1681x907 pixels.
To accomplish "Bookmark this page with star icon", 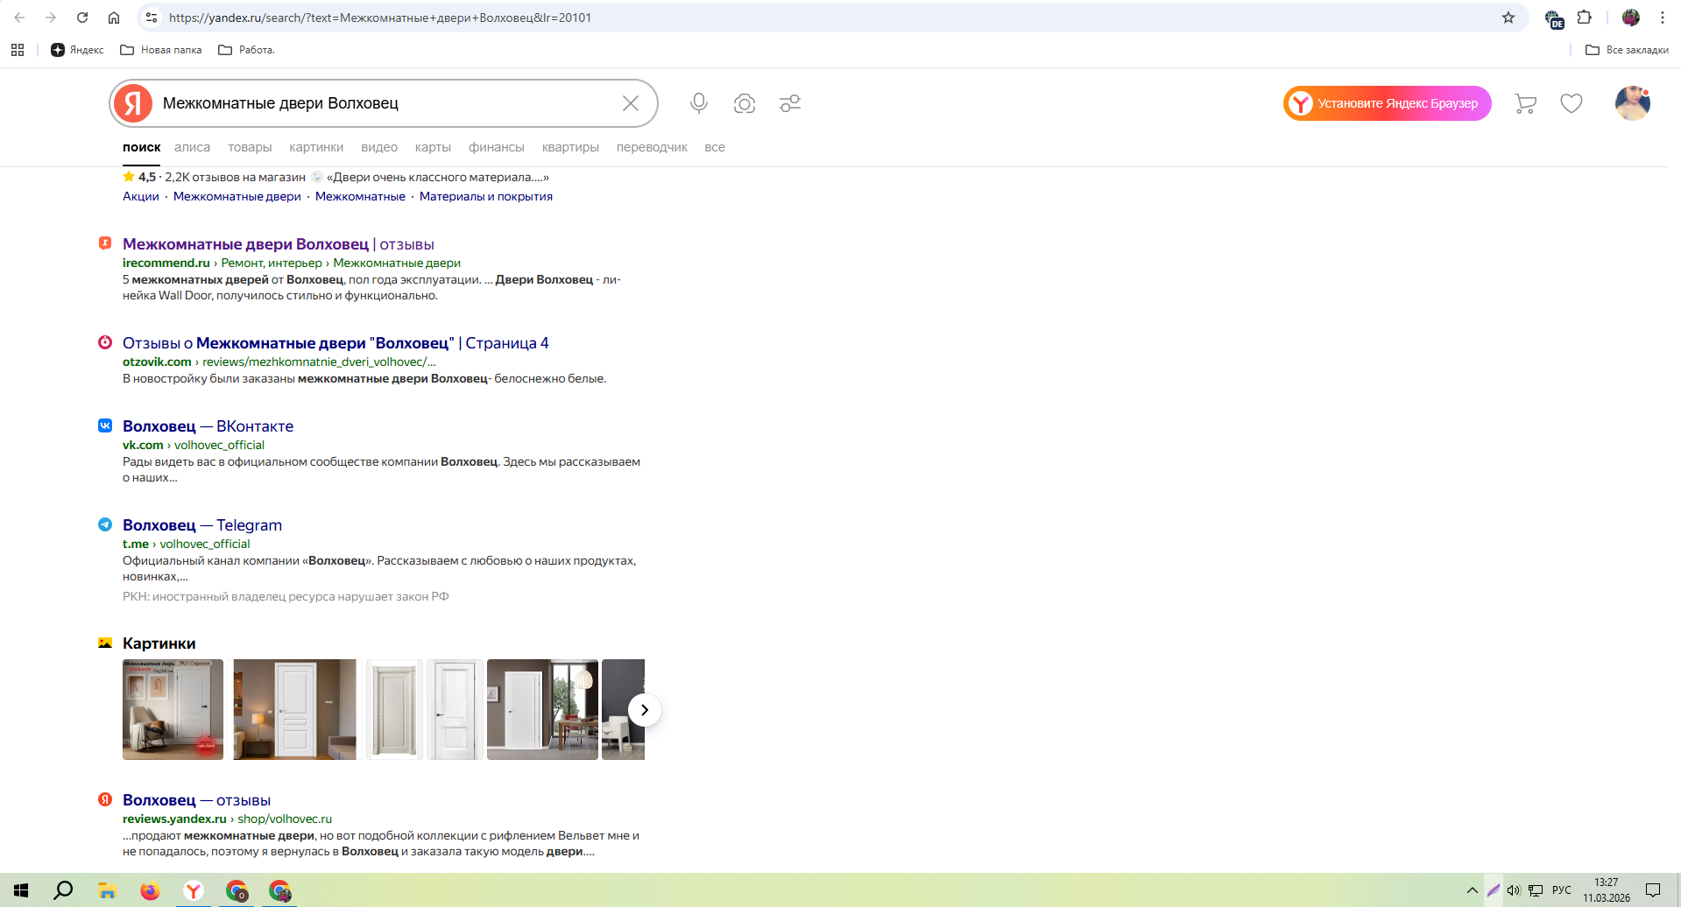I will (1508, 18).
